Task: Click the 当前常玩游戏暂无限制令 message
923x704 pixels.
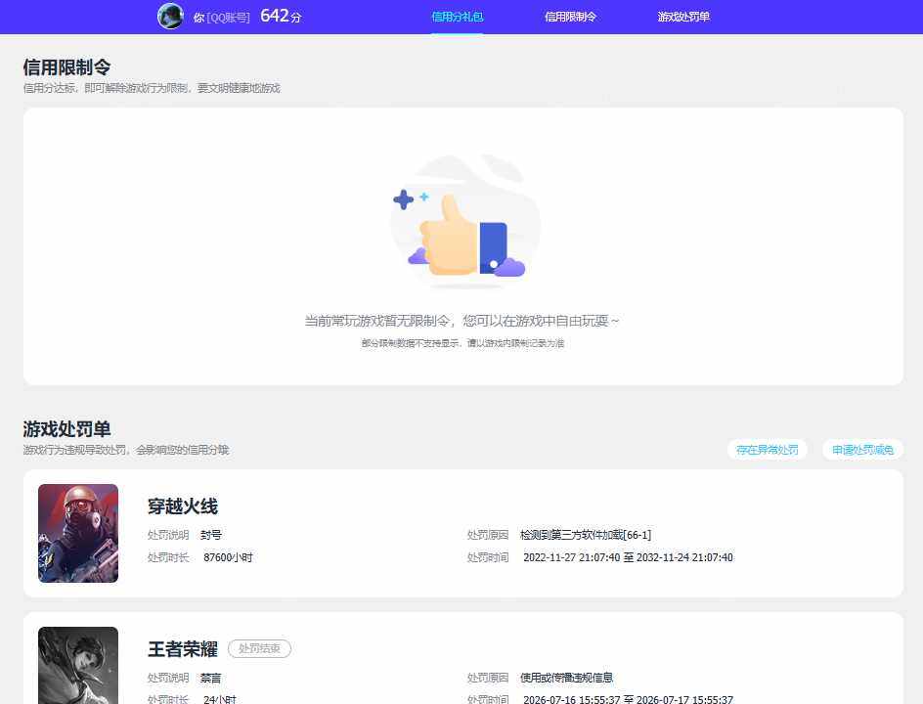Action: pyautogui.click(x=461, y=321)
